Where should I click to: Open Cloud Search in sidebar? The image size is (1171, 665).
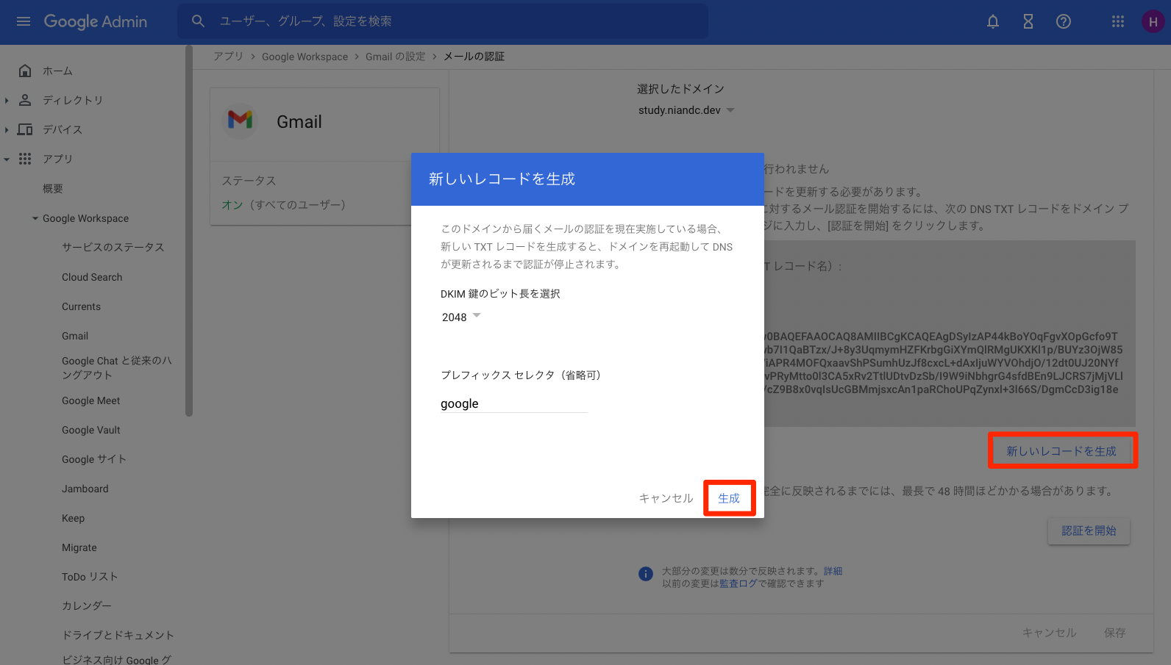click(x=92, y=277)
